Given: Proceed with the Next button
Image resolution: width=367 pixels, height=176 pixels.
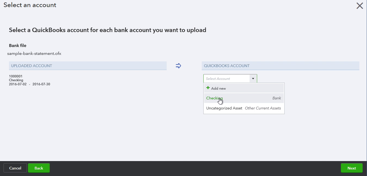Looking at the screenshot, I should (352, 168).
